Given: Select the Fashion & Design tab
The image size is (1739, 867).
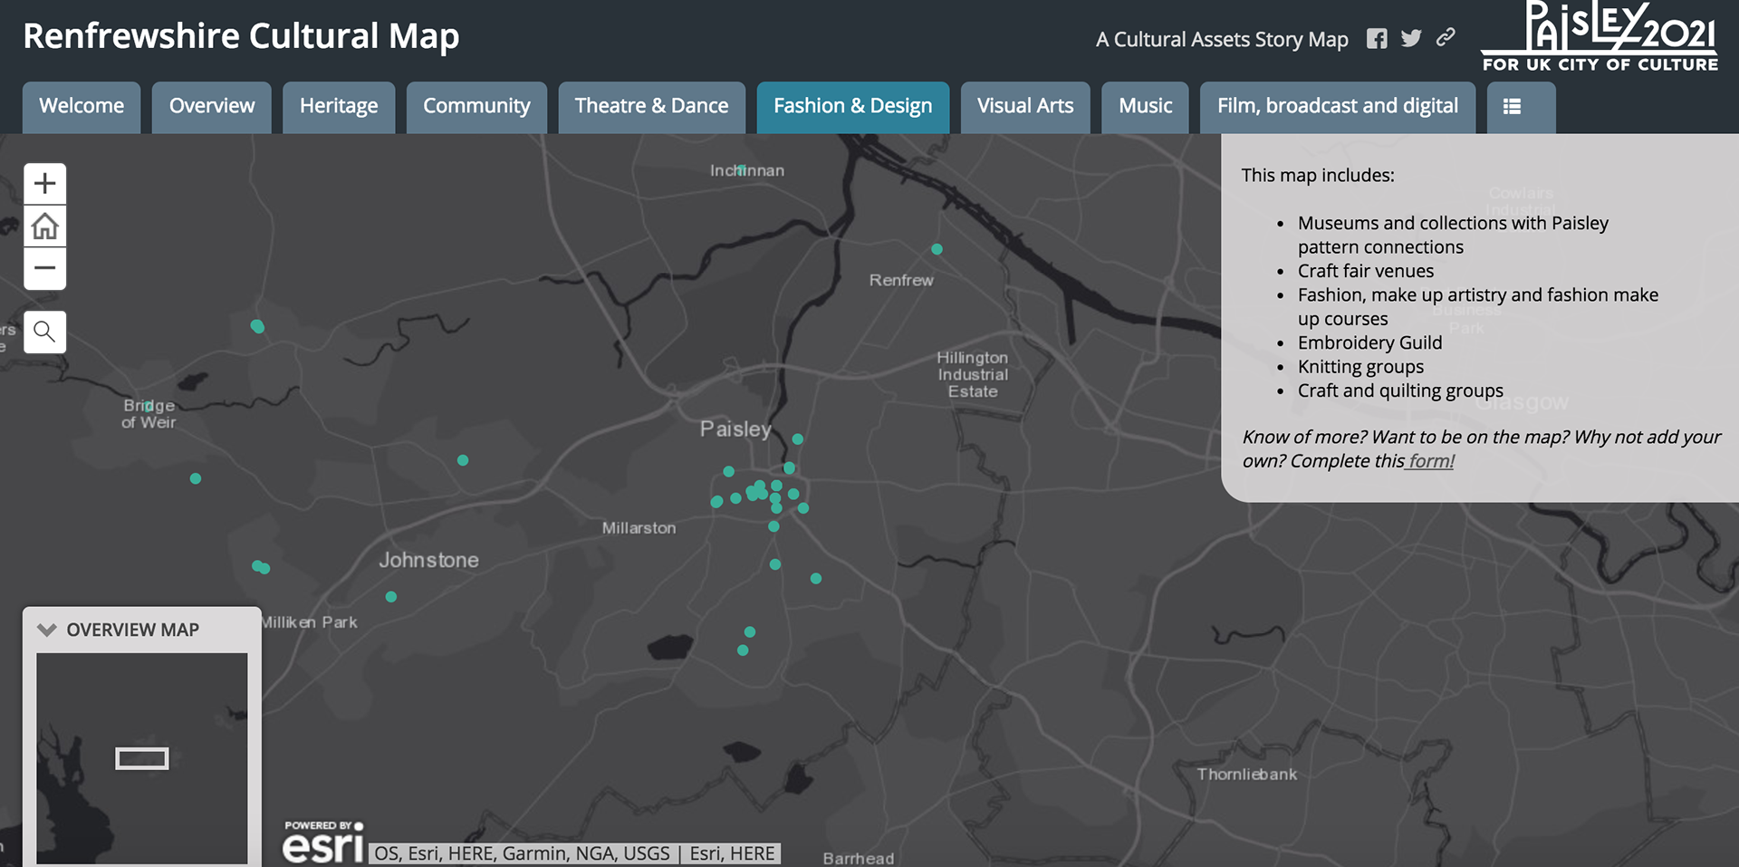Looking at the screenshot, I should click(x=852, y=107).
